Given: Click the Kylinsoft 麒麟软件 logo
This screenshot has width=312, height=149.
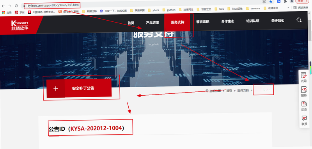Looking at the screenshot, I should [x=20, y=25].
